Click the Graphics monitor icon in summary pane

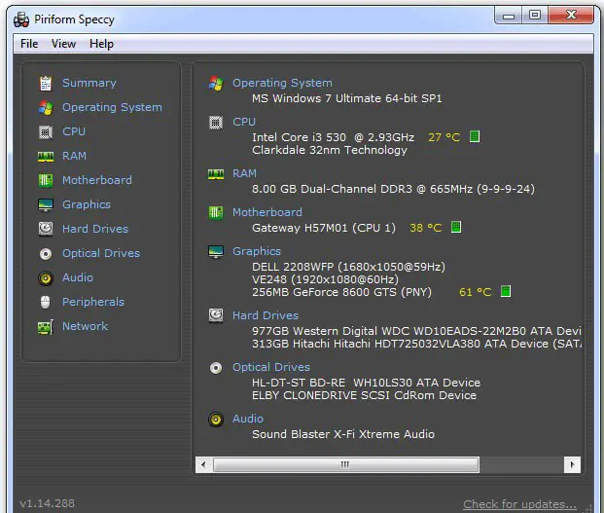[216, 252]
